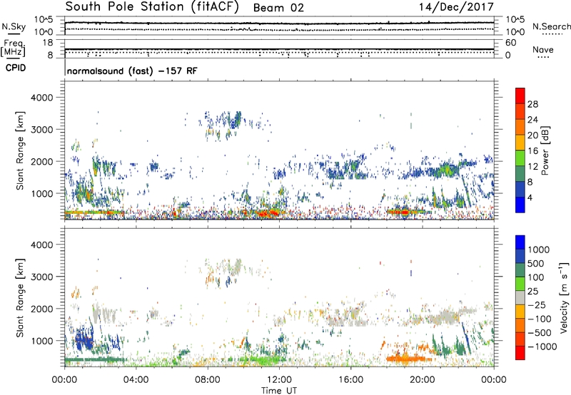571x395 pixels.
Task: Click the high-range echo cluster near 09:00 in power panel
Action: tap(224, 125)
